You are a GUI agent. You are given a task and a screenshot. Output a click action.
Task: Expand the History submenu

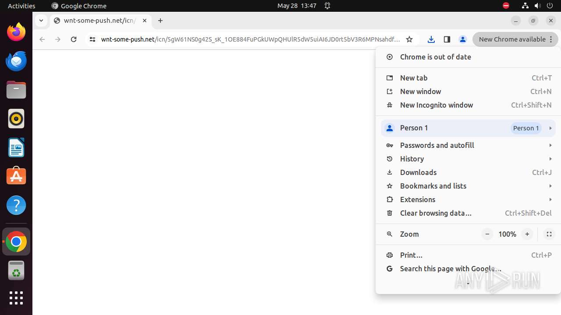click(468, 159)
